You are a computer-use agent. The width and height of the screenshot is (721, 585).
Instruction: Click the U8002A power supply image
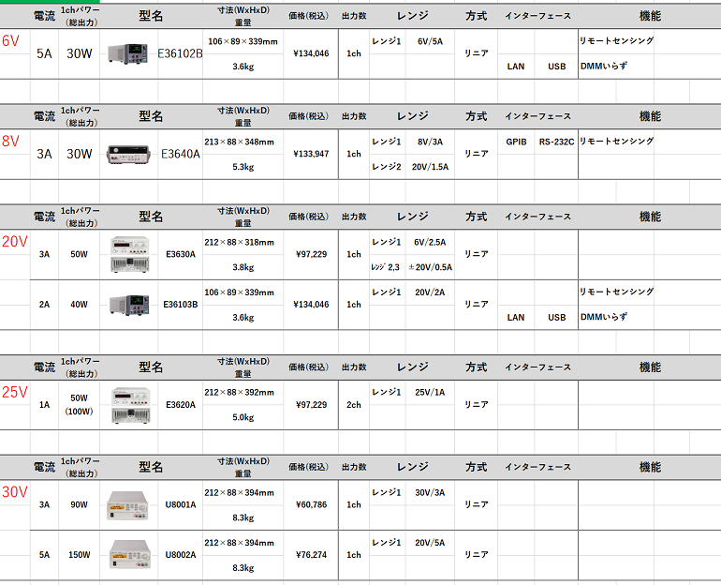127,554
